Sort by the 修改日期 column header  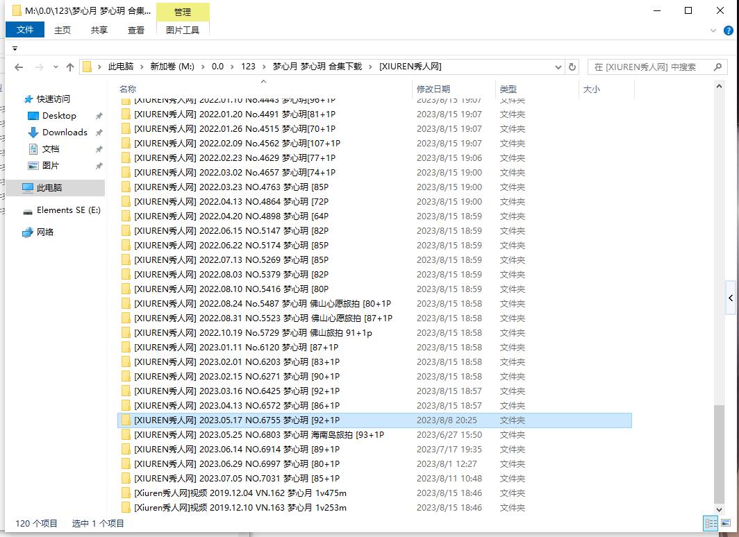pyautogui.click(x=433, y=89)
